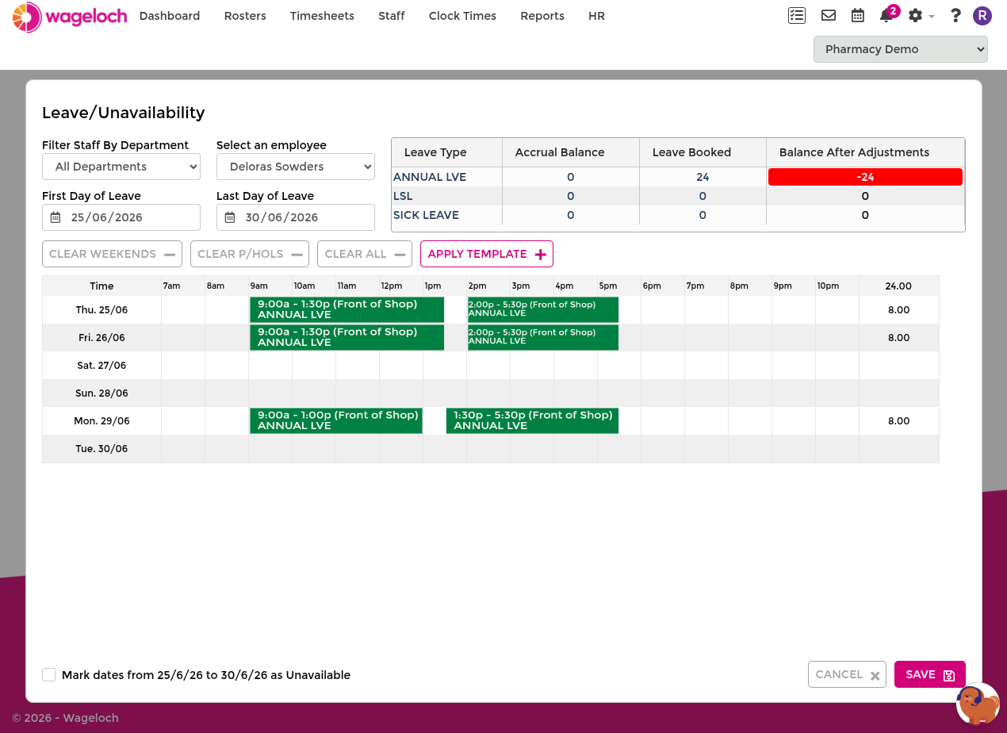
Task: Select Thursday 2:00p-5:30p Annual Lve shift
Action: pyautogui.click(x=543, y=309)
